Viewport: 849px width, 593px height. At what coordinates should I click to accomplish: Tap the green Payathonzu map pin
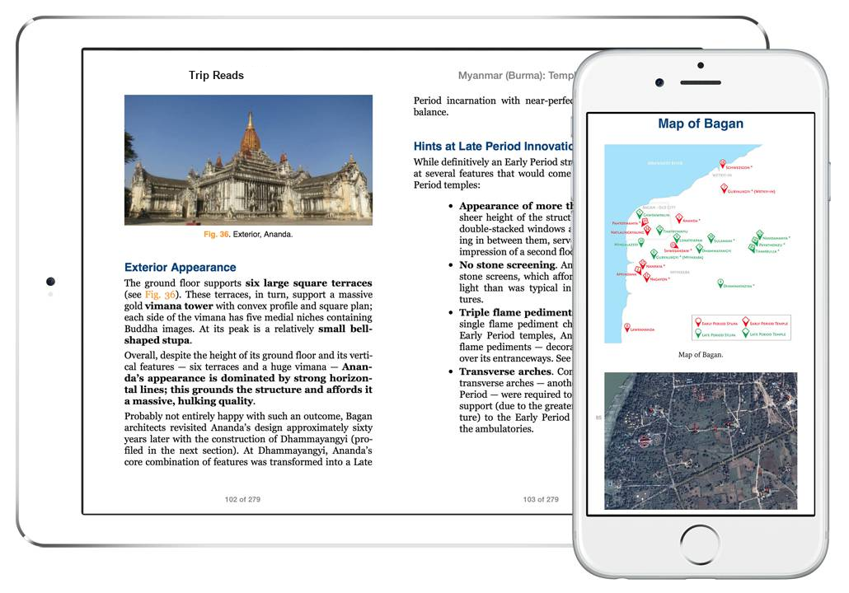coord(755,241)
